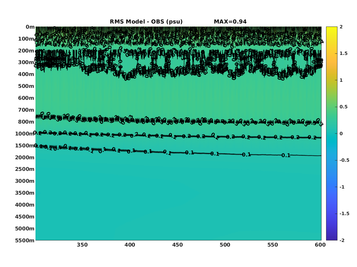This screenshot has width=357, height=267.
Task: Select the '3000m' depth tick label
Action: click(24, 181)
